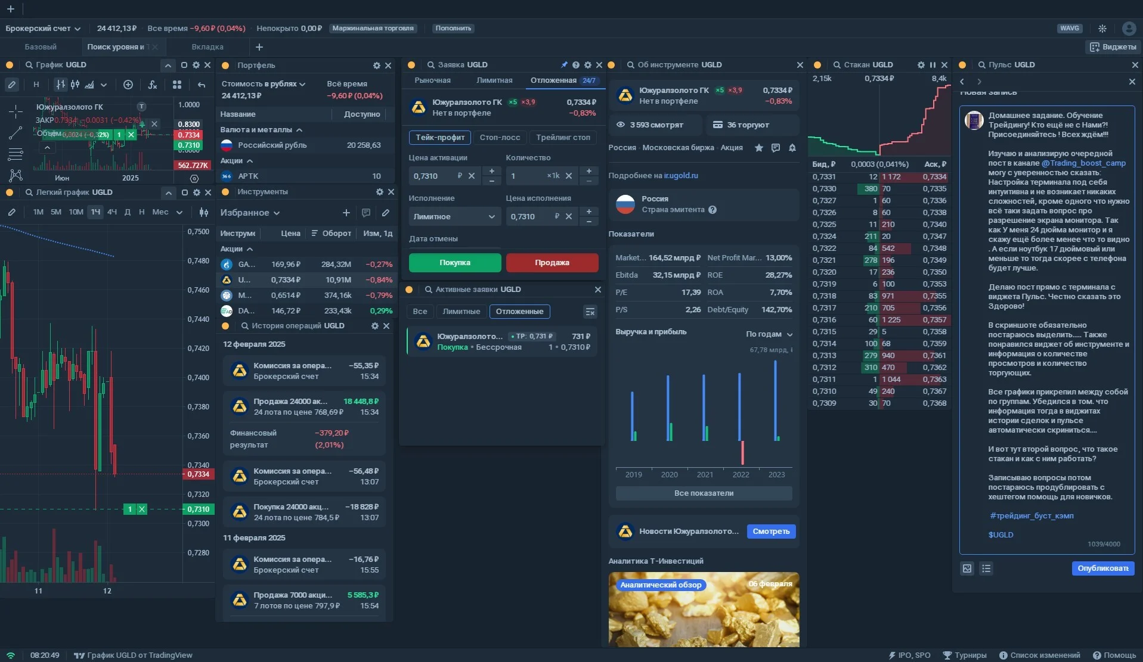This screenshot has width=1143, height=662.
Task: Open the user profile avatar
Action: tap(1129, 28)
